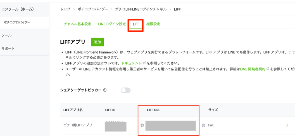Click the サイズ column header

pos(213,110)
